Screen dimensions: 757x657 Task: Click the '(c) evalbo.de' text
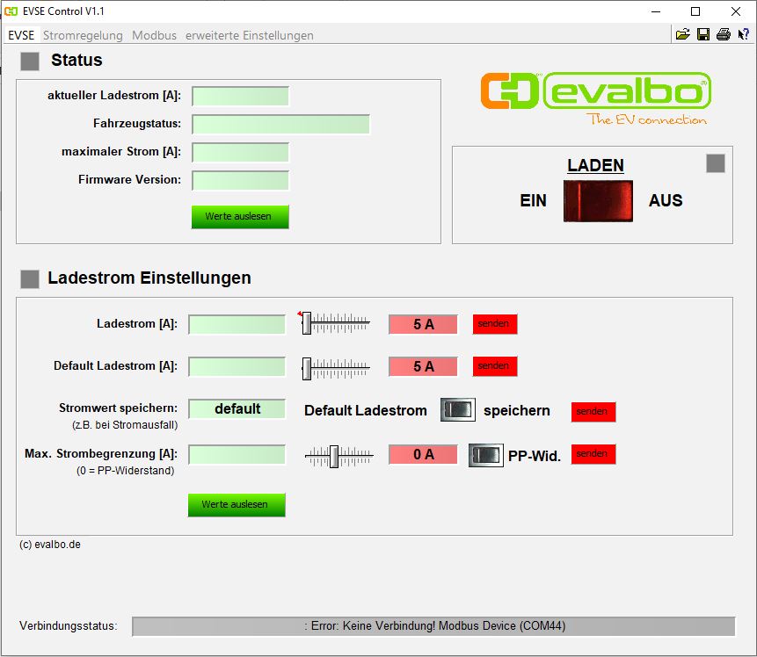50,545
